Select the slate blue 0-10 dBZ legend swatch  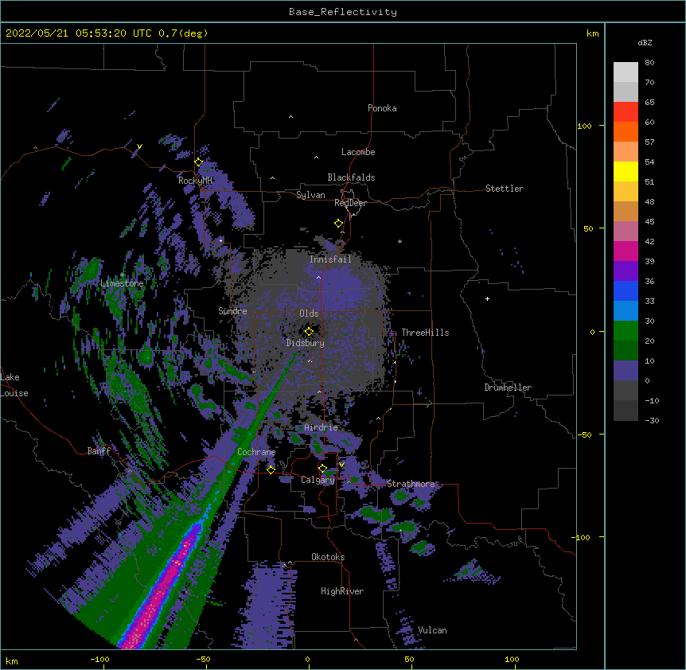(x=626, y=371)
